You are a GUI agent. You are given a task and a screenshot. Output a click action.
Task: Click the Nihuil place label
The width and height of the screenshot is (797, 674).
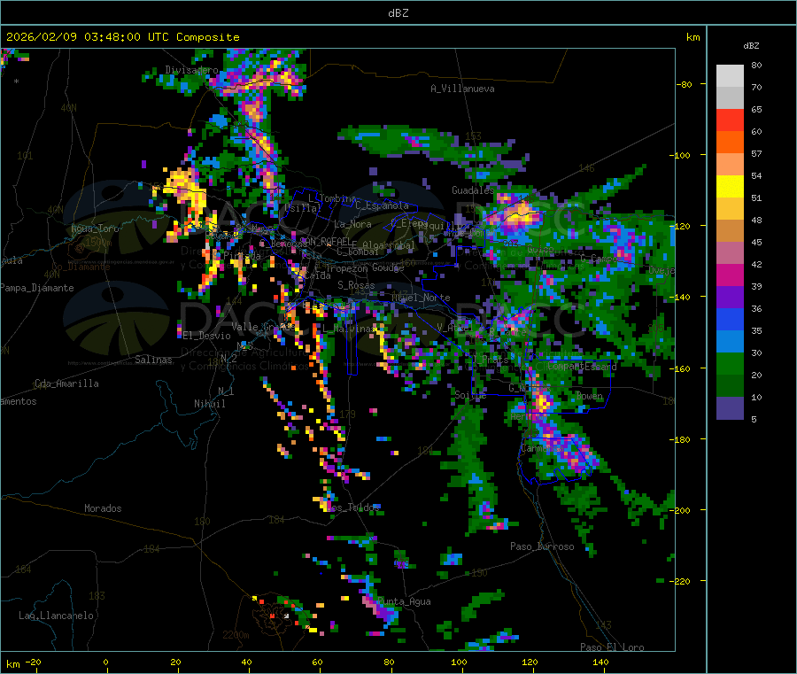[209, 404]
